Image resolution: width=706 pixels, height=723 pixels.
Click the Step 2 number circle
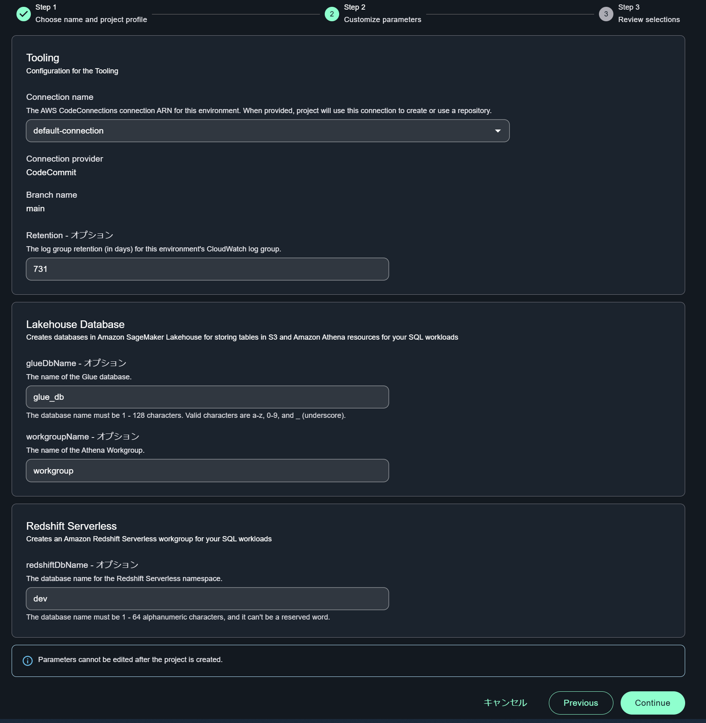(x=332, y=14)
